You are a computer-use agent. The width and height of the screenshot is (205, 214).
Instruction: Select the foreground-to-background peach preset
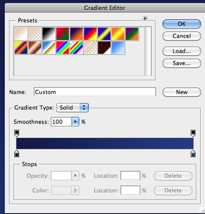click(x=21, y=34)
